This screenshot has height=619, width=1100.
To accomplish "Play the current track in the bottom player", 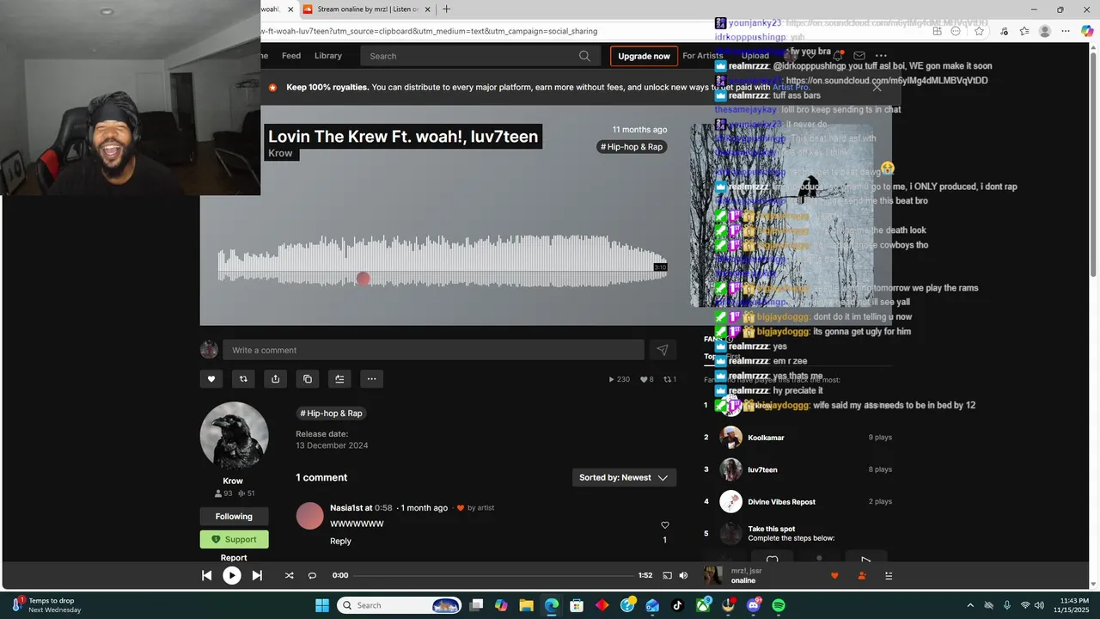I will click(232, 576).
